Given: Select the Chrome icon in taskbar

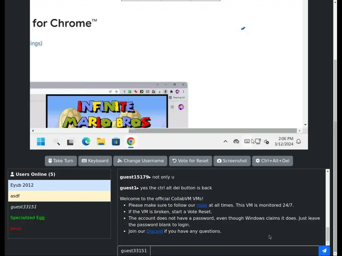Looking at the screenshot, I should (131, 141).
